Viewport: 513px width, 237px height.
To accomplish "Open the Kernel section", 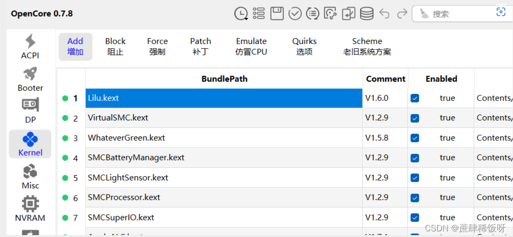I will [30, 144].
